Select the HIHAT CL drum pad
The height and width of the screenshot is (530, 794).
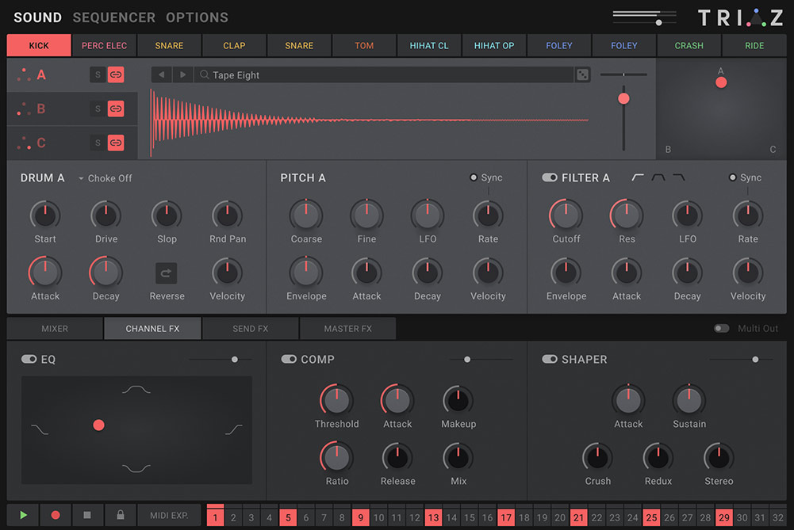tap(429, 45)
